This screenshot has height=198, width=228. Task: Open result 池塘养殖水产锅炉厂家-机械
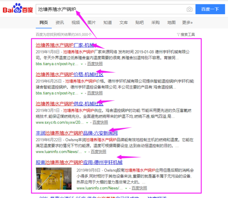point(65,45)
